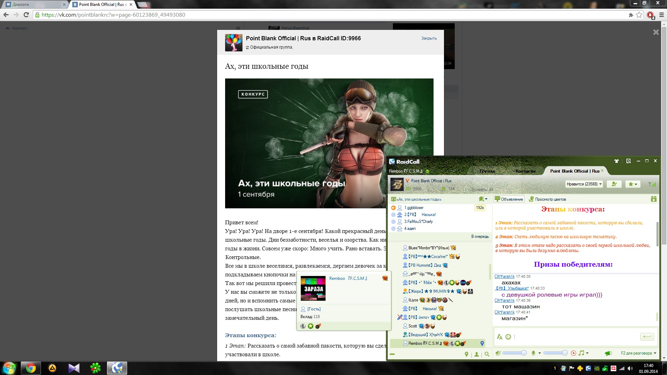The image size is (667, 375).
Task: Adjust the microphone volume slider
Action: click(555, 353)
